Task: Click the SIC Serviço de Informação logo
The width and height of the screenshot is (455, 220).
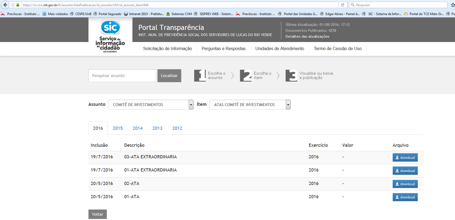Action: pyautogui.click(x=110, y=37)
